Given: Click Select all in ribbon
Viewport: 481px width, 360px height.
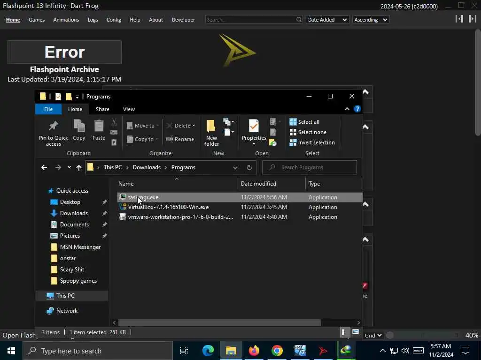Looking at the screenshot, I should [x=304, y=122].
